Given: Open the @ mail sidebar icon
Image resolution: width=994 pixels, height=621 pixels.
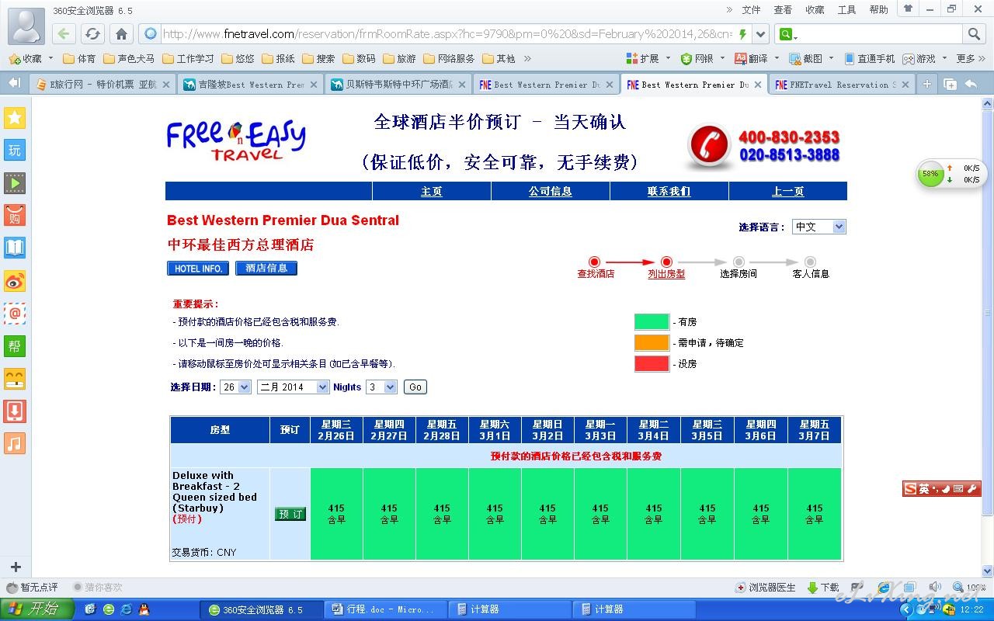Looking at the screenshot, I should (15, 313).
